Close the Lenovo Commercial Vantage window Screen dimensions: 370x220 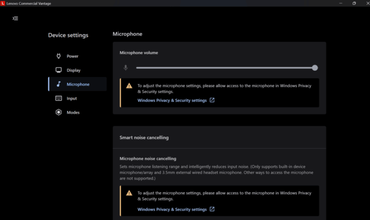(367, 3)
